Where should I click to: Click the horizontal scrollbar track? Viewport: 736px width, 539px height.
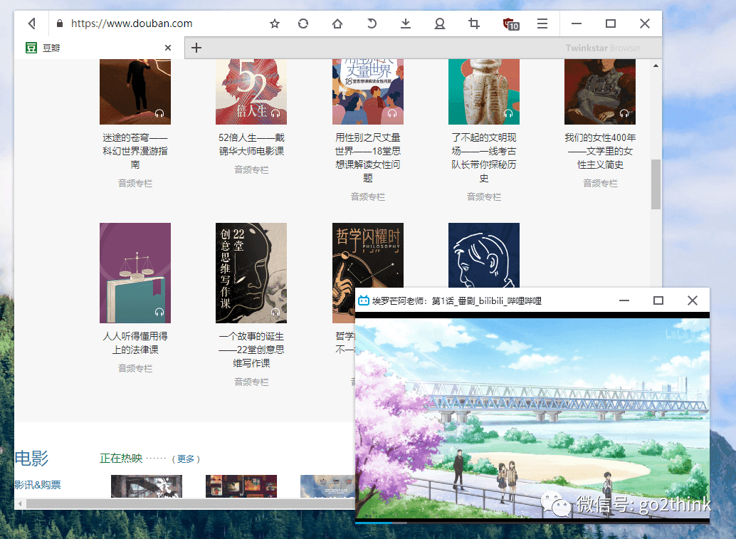[190, 504]
